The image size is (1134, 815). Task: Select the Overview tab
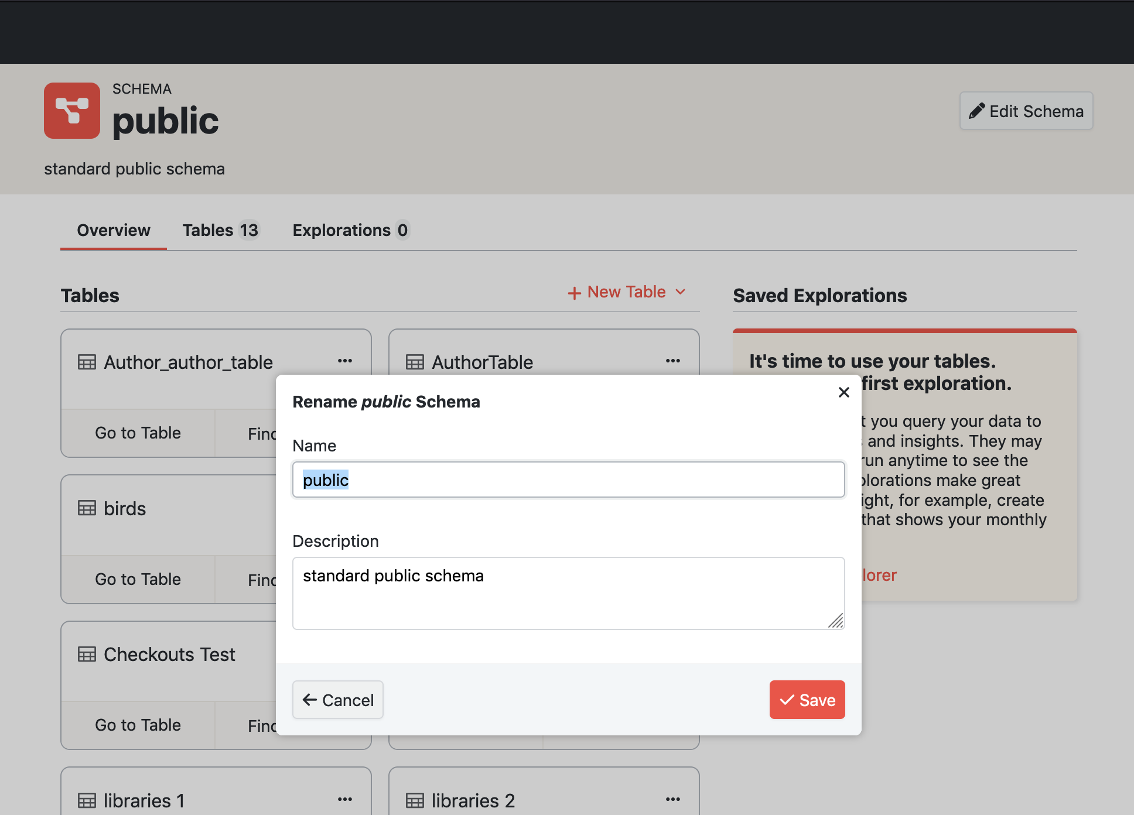coord(113,230)
